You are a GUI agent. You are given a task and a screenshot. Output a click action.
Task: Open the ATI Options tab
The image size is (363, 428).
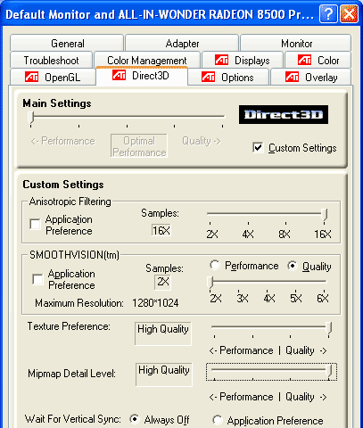pos(228,78)
